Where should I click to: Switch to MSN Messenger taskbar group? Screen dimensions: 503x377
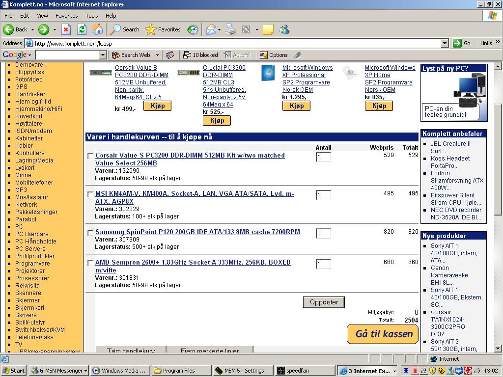click(x=59, y=371)
